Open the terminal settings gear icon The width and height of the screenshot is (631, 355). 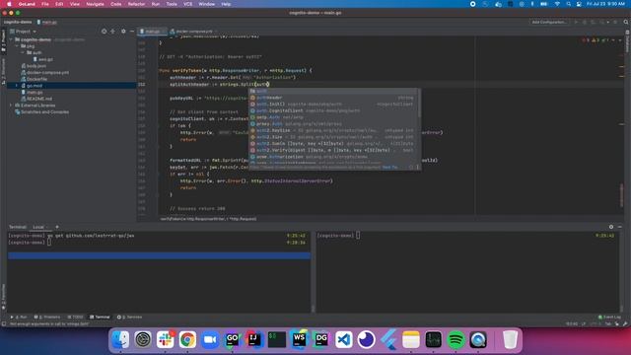coord(611,227)
